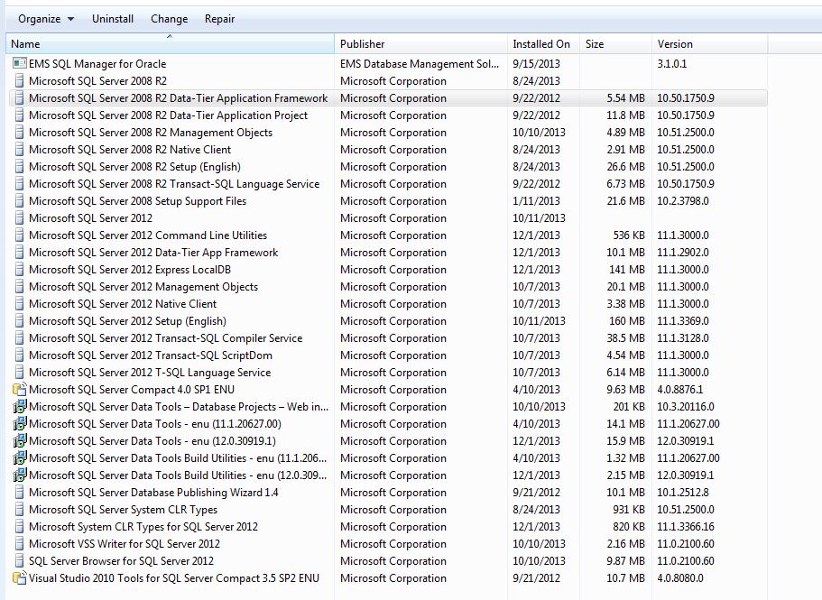Screen dimensions: 822x600
Task: Sort programs by the Publisher column header
Action: coord(421,44)
